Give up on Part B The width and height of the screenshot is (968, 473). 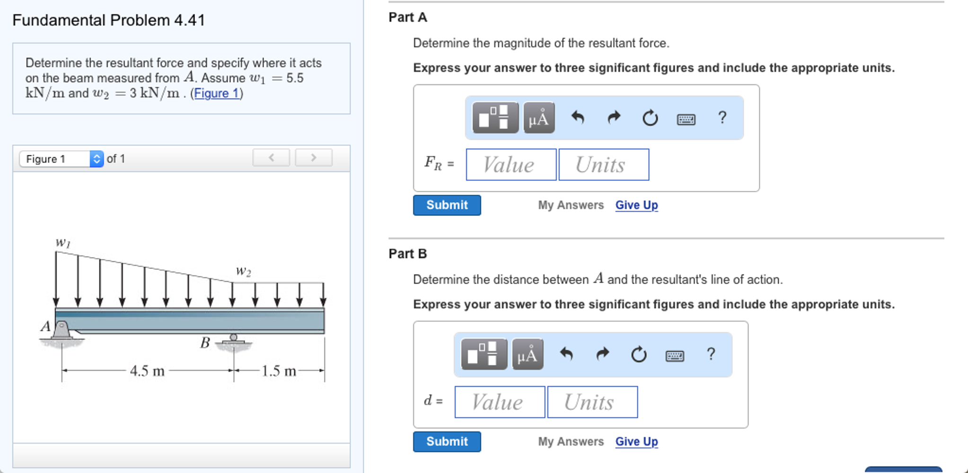[636, 441]
